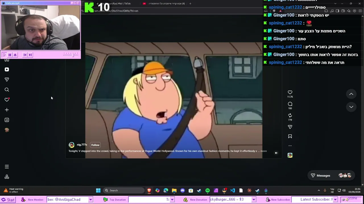Open Discord from the taskbar
Screen dimensions: 364x204
(x=183, y=190)
